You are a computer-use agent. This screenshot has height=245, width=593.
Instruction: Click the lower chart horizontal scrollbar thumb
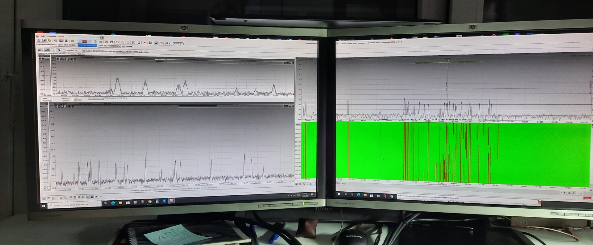coord(198,106)
